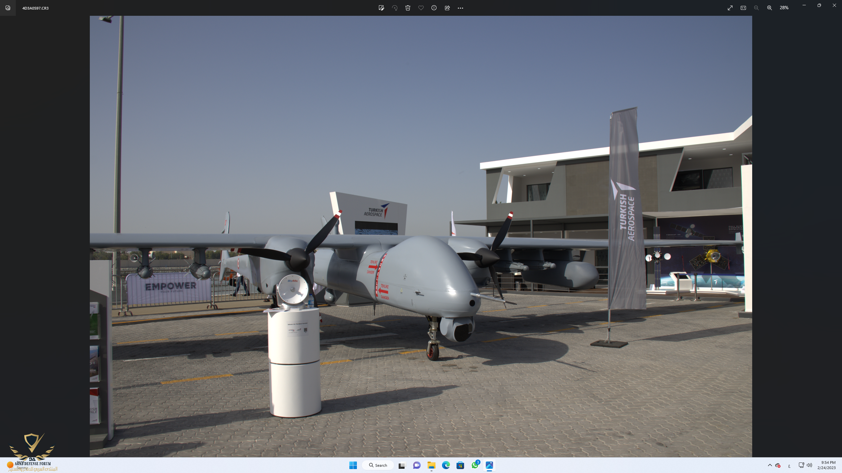This screenshot has height=473, width=842.
Task: Open Task View on the taskbar
Action: pyautogui.click(x=402, y=465)
